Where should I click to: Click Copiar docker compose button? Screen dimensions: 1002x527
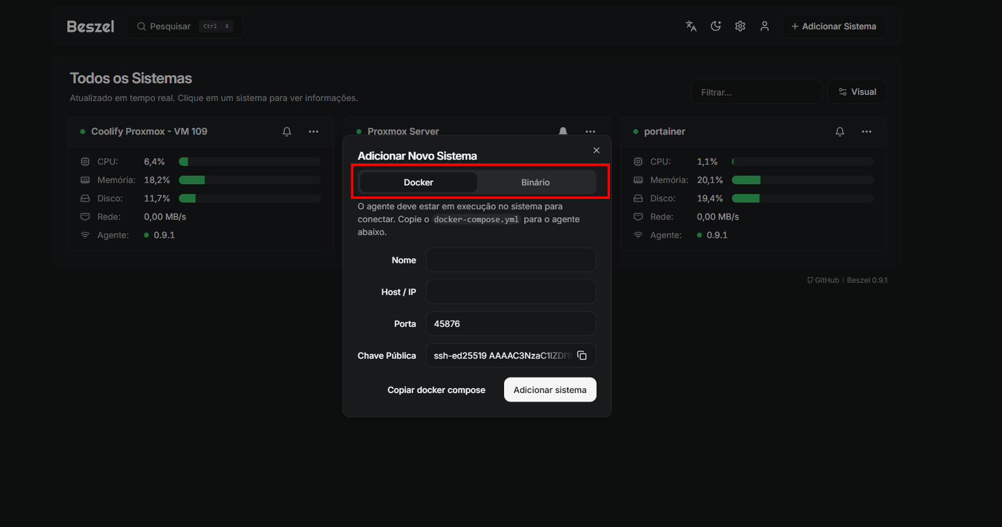(x=436, y=390)
